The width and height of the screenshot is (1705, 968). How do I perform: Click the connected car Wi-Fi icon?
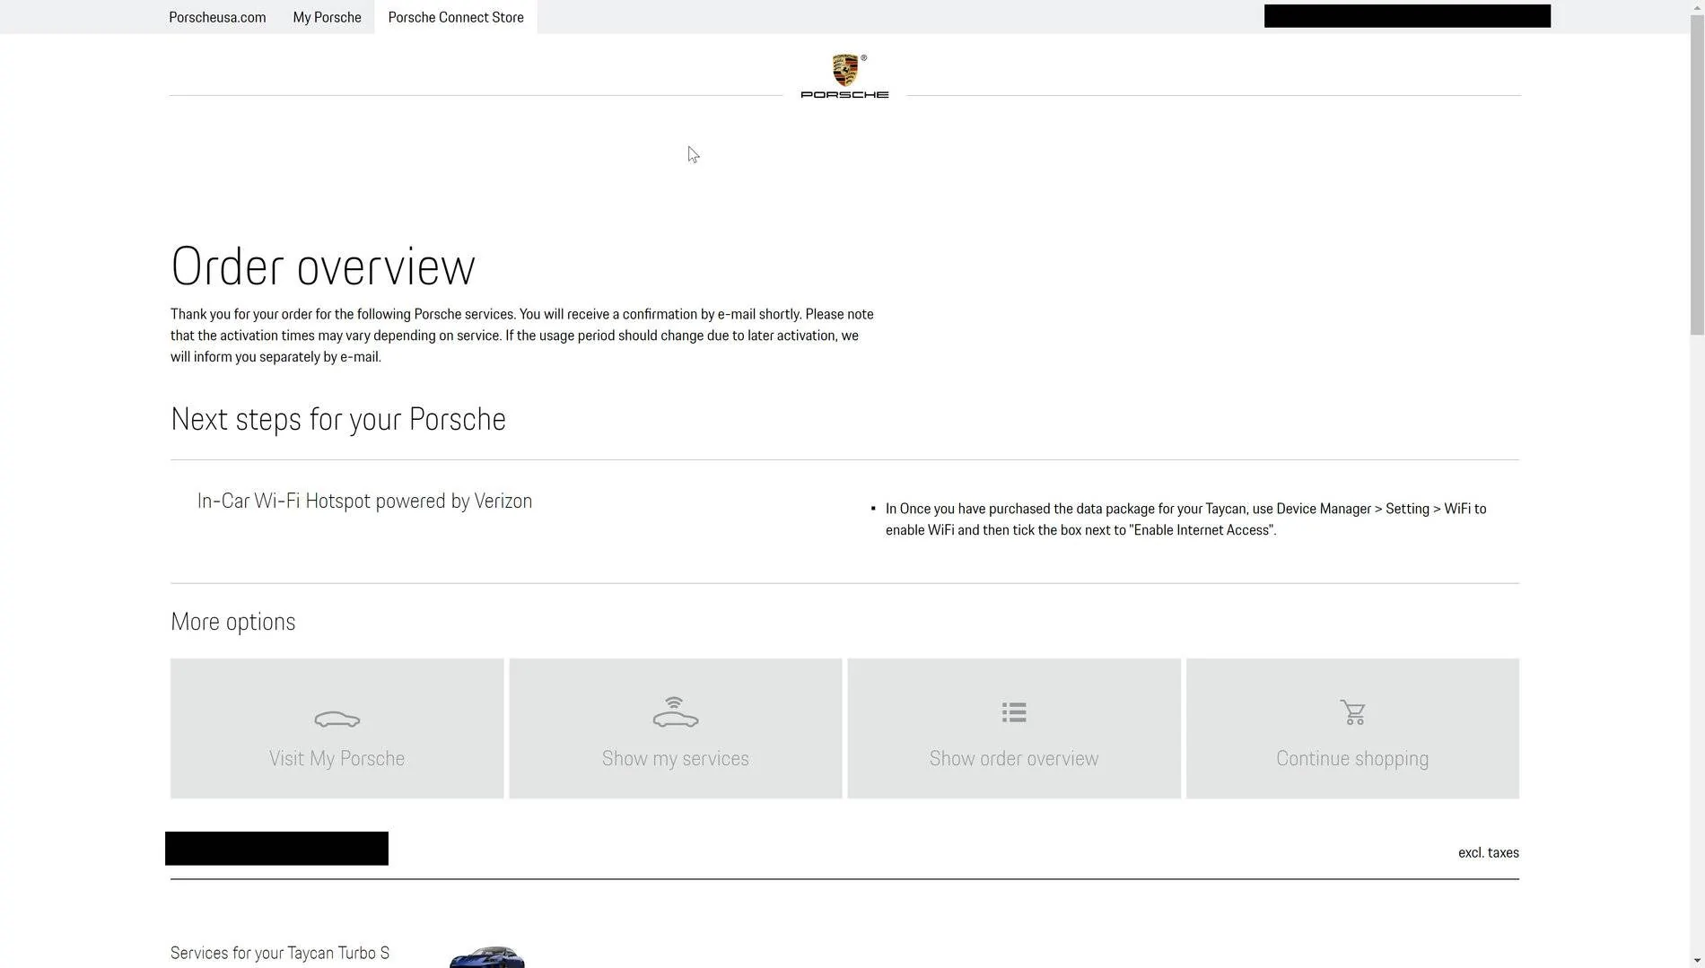675,712
